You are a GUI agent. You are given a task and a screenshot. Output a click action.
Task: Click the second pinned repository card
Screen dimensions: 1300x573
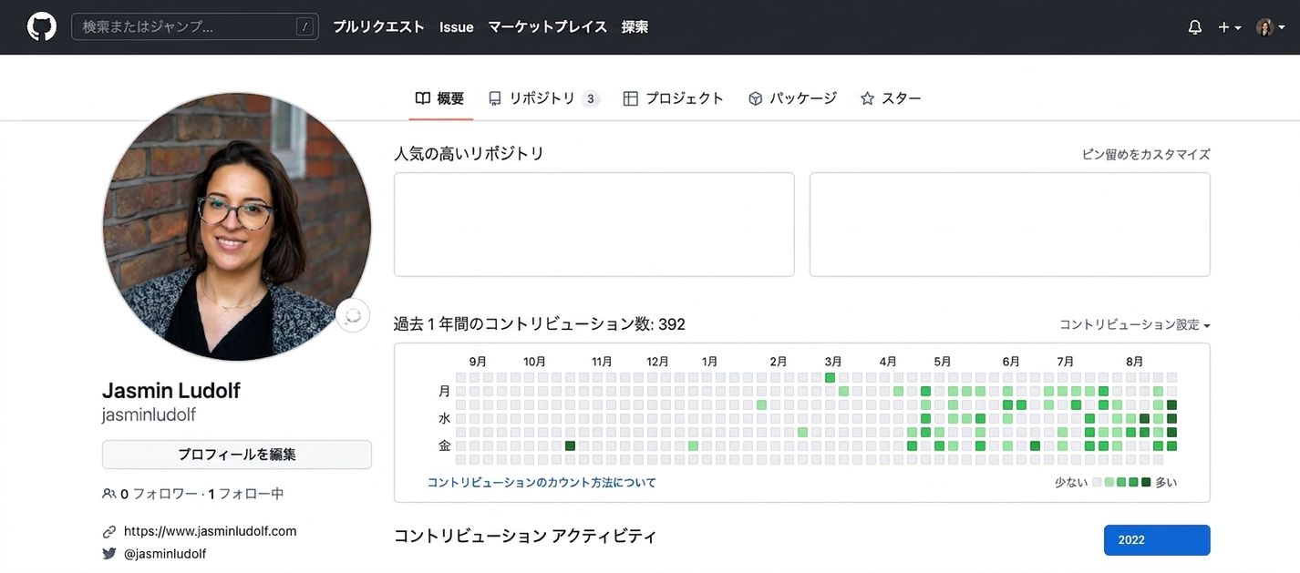[1010, 225]
